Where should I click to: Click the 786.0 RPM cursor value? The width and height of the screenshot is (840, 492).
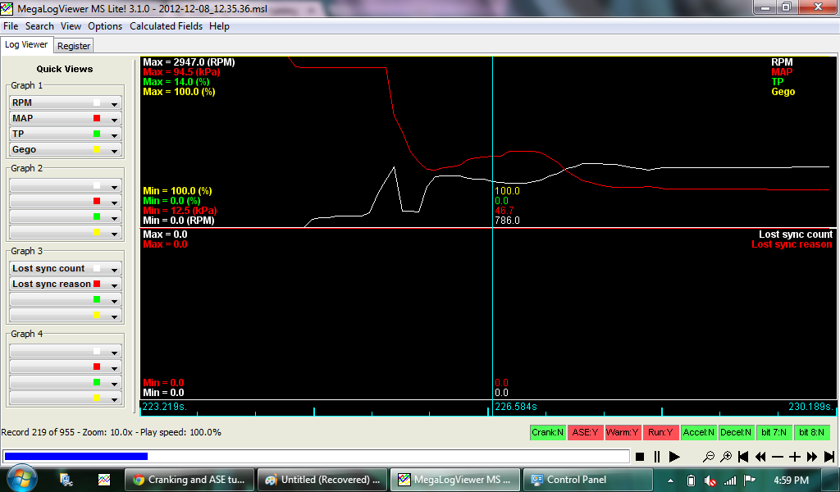click(507, 221)
